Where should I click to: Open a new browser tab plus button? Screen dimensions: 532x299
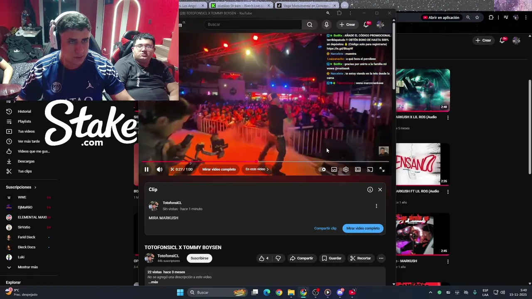345,5
